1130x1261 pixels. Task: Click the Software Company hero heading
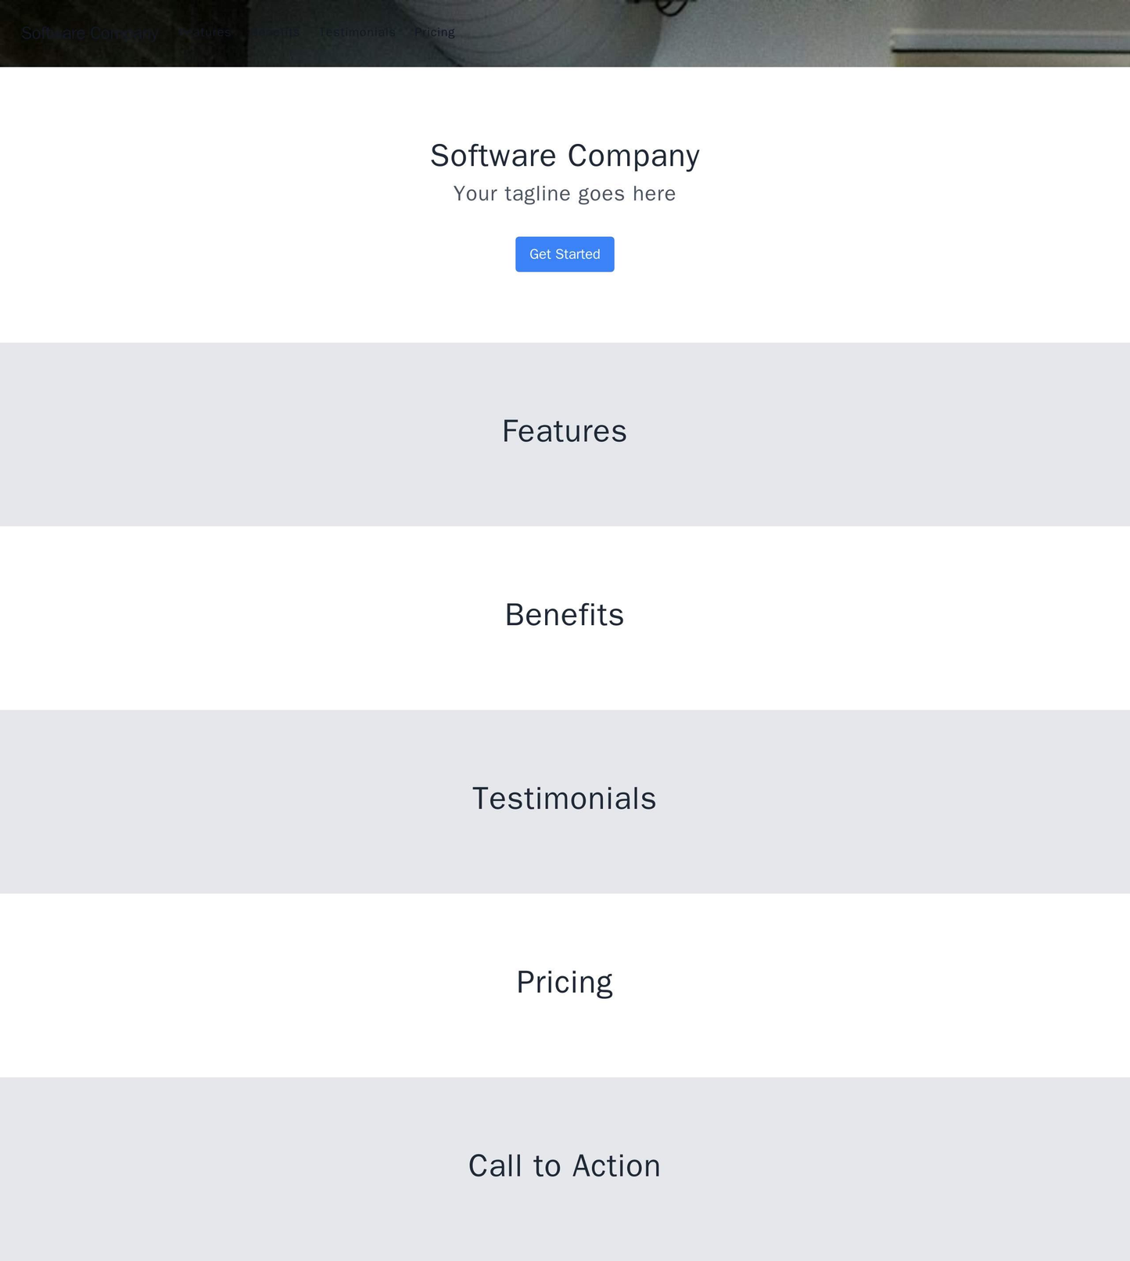[565, 156]
